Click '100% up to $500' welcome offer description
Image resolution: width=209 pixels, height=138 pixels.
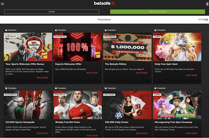[x=27, y=72]
